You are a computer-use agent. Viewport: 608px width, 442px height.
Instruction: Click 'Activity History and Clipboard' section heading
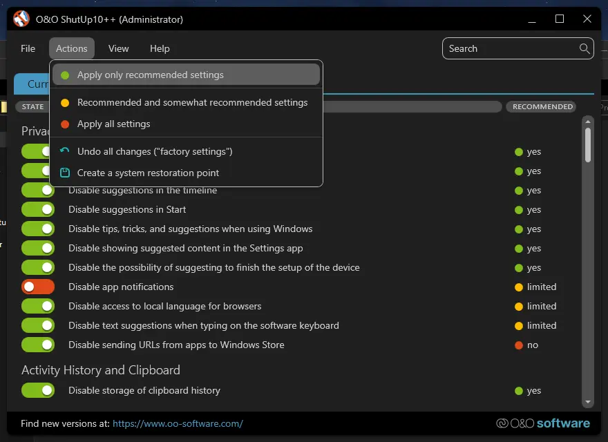[x=101, y=370]
